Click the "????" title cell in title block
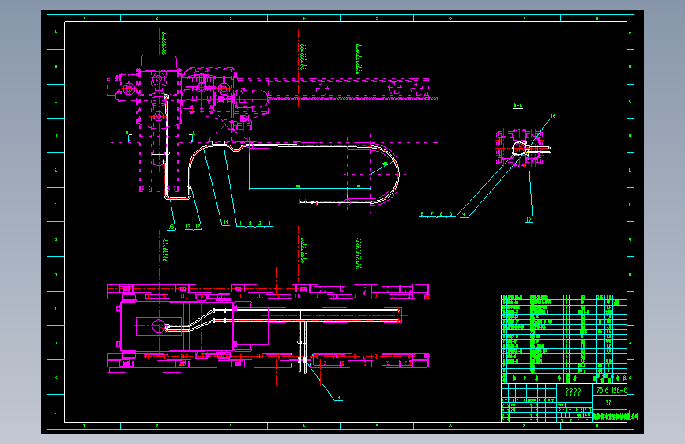This screenshot has width=685, height=444. (x=573, y=392)
